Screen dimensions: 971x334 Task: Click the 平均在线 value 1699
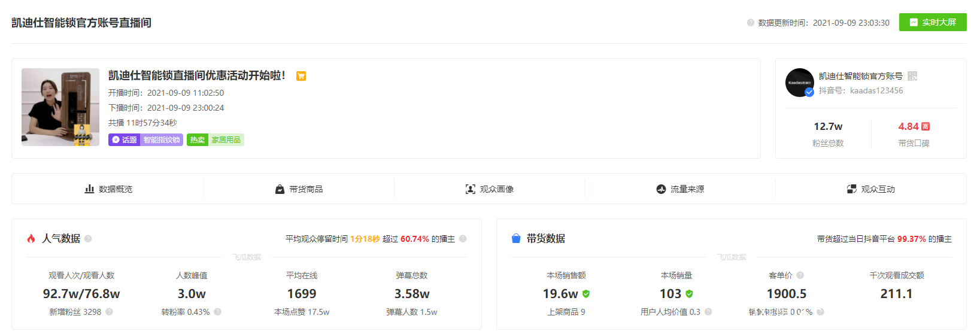point(302,294)
